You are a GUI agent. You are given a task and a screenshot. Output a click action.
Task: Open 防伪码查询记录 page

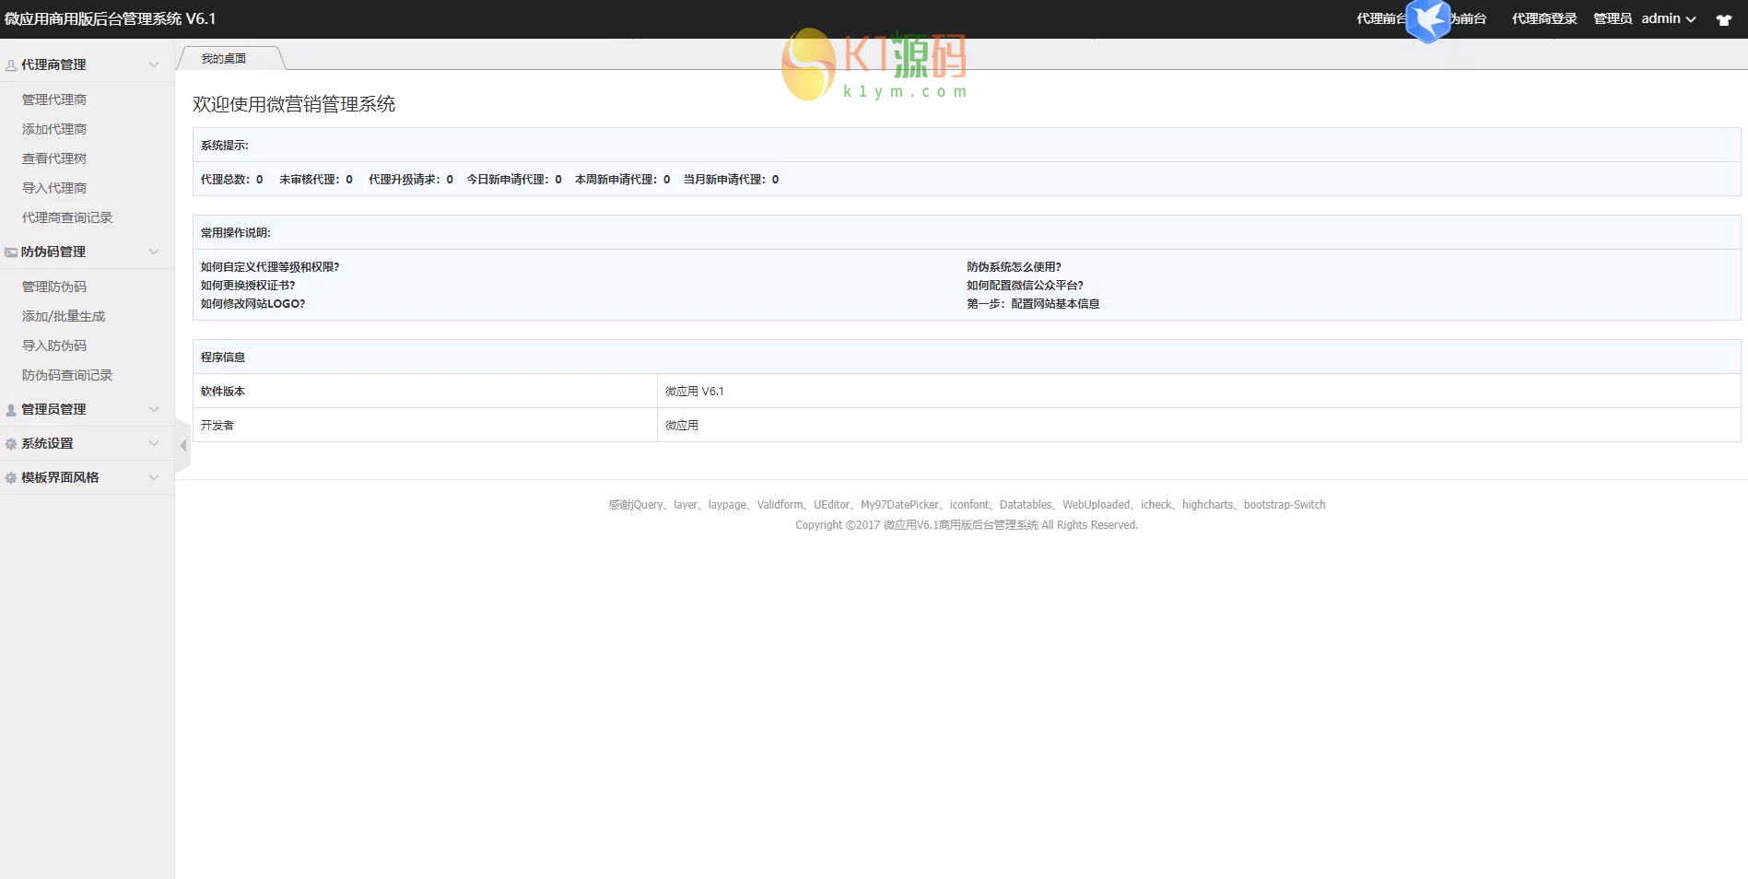tap(67, 375)
